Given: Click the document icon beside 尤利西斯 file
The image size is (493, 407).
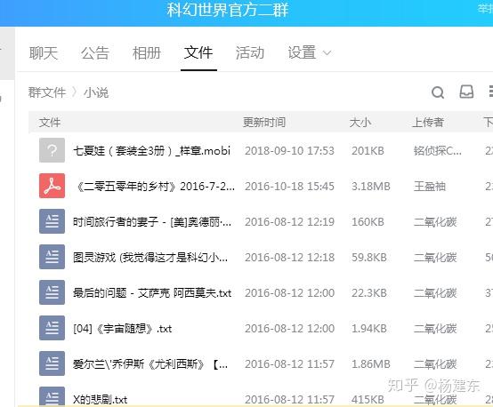Looking at the screenshot, I should [52, 363].
